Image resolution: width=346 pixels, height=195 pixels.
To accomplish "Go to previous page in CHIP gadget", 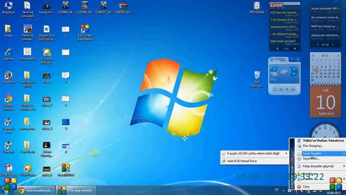I will click(x=277, y=49).
